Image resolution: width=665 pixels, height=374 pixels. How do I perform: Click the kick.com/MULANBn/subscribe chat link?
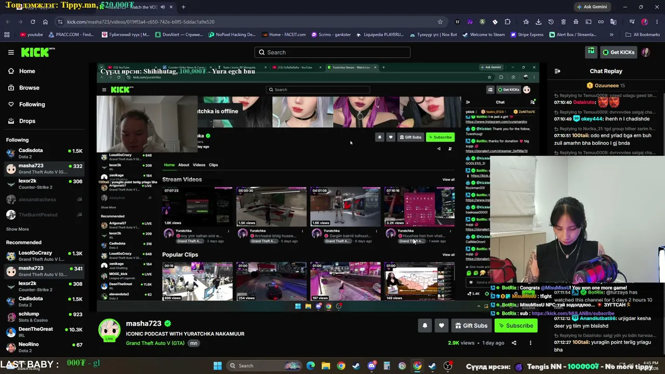click(x=573, y=314)
